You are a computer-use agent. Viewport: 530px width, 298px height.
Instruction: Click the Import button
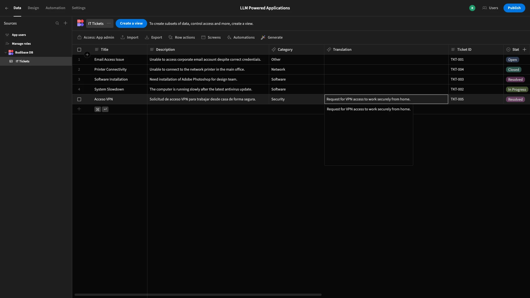129,38
